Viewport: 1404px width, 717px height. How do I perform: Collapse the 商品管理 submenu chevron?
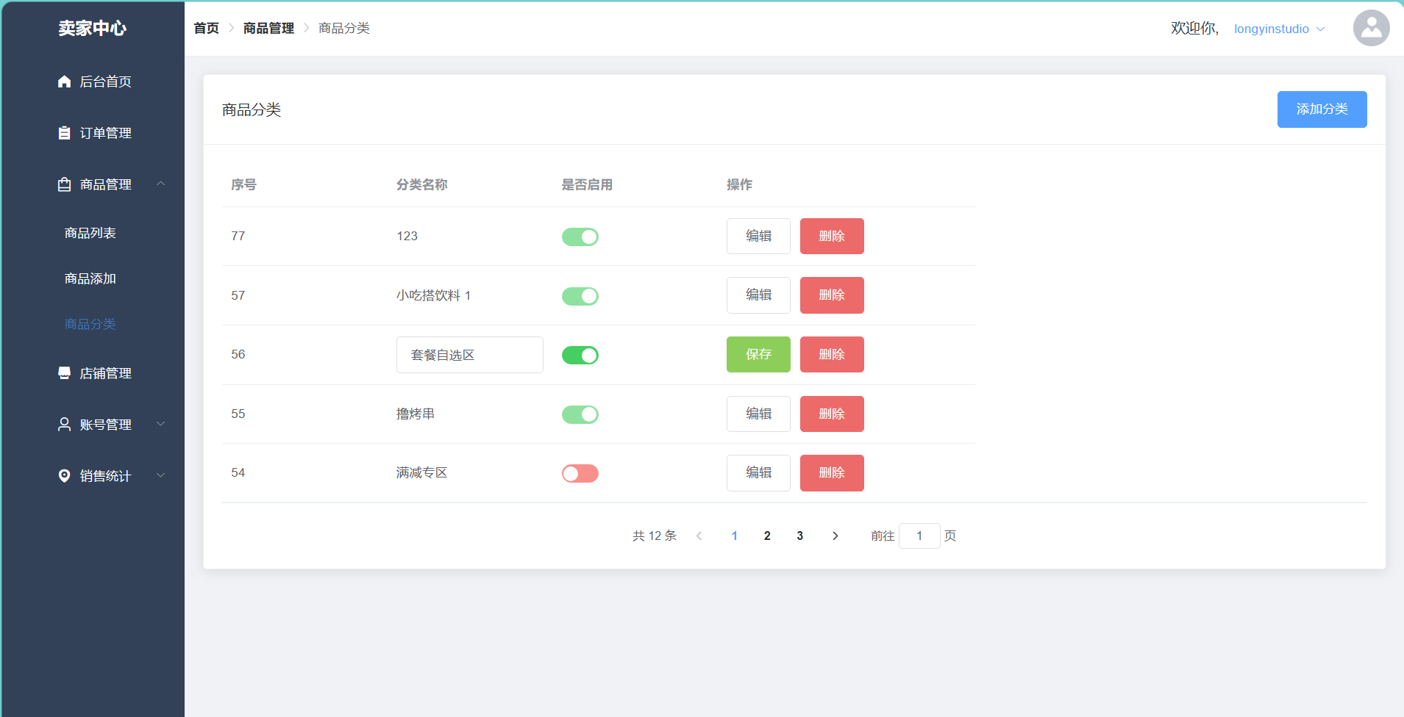coord(160,184)
